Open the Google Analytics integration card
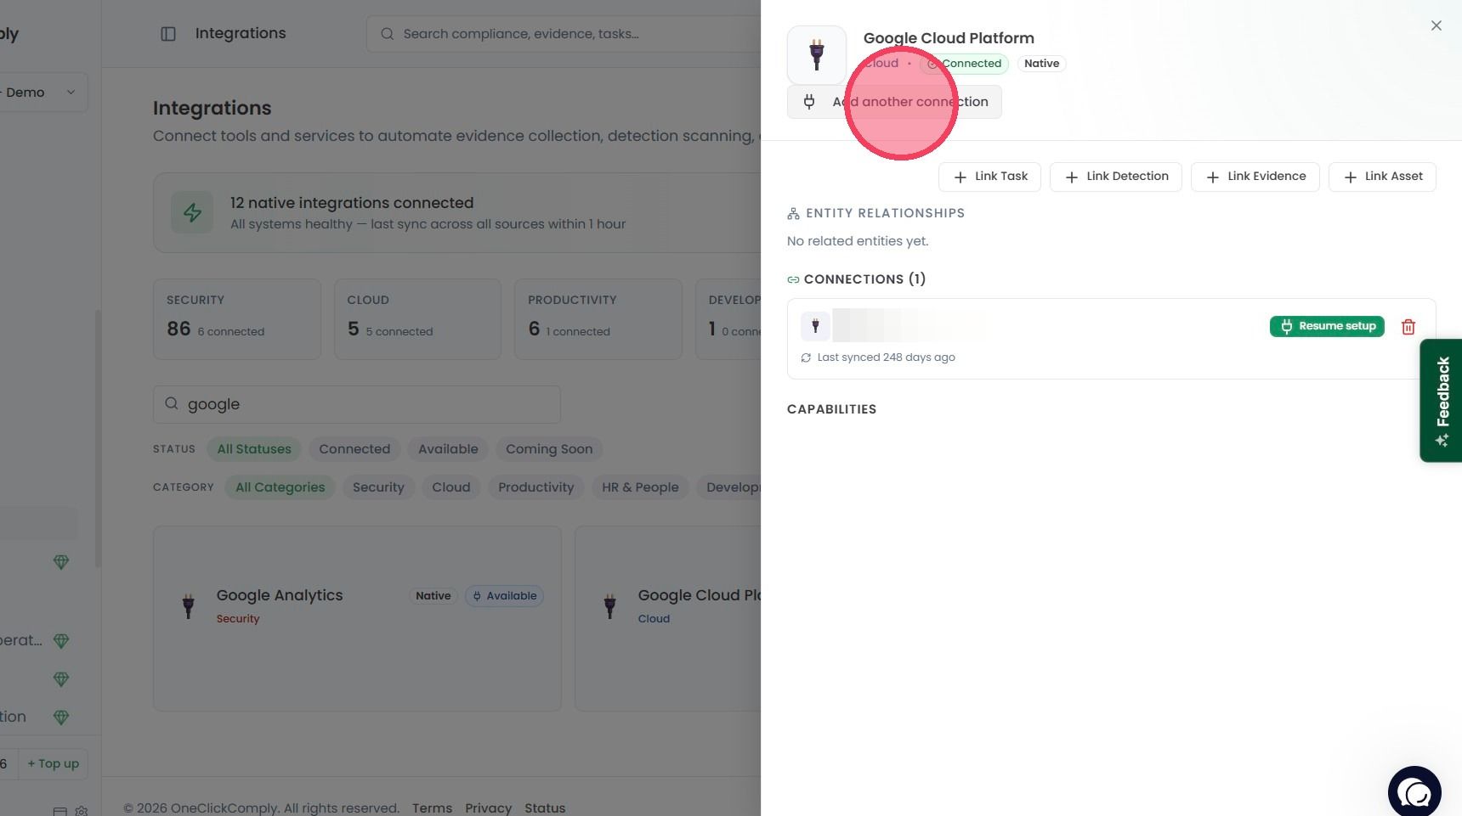Screen dimensions: 1462x816 [x=357, y=618]
